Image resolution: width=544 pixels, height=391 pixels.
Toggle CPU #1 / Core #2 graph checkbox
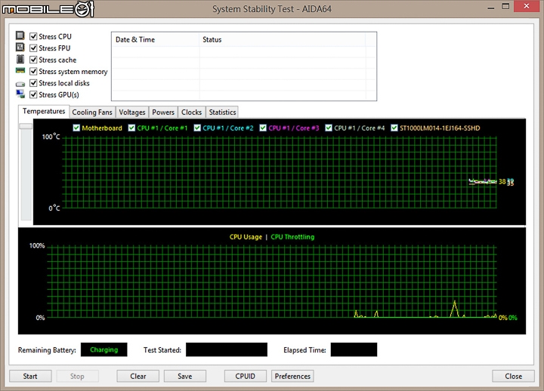point(197,128)
